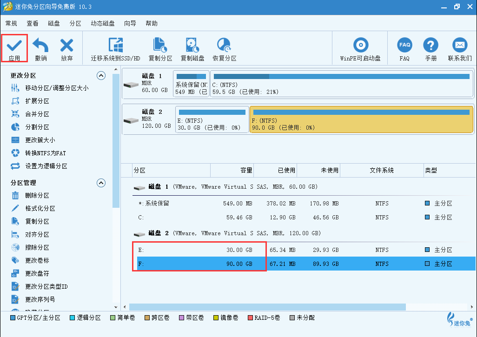This screenshot has width=477, height=337.
Task: Open the 查看 menu
Action: [33, 23]
